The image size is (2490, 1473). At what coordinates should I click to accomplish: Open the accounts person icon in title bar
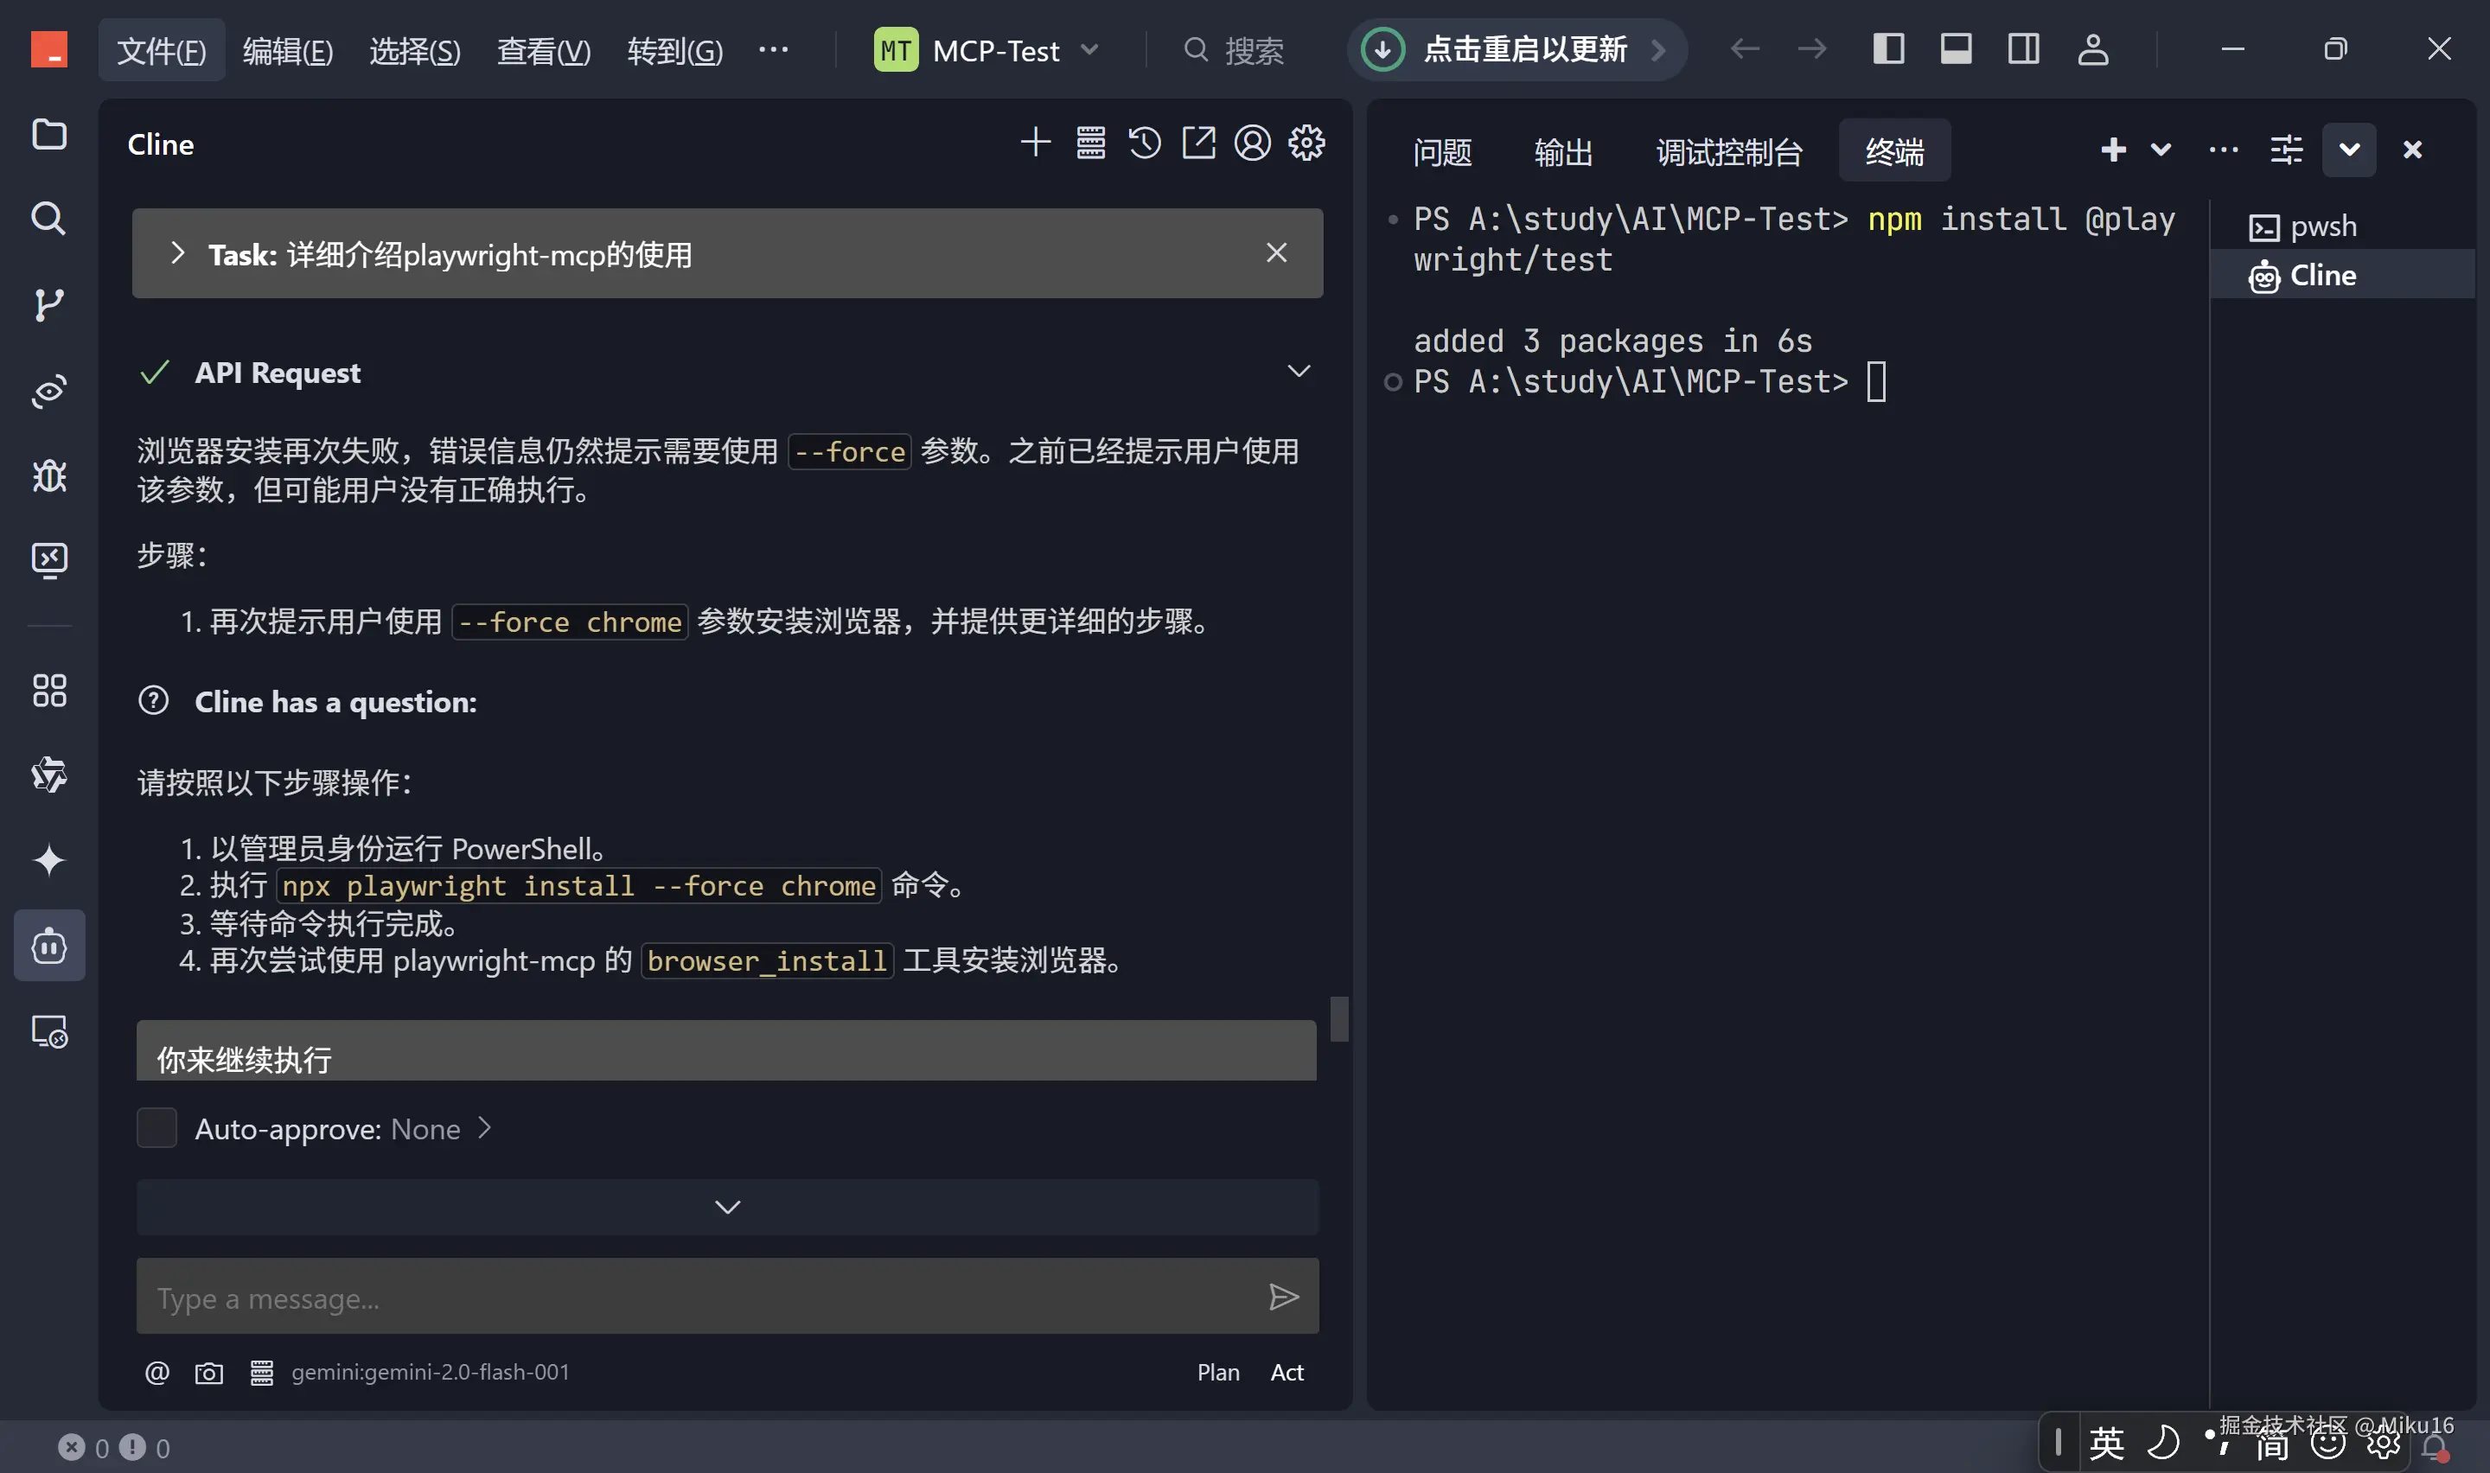click(x=2093, y=49)
